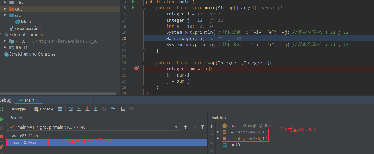Select Main class in project tree
The height and width of the screenshot is (154, 374).
click(23, 22)
